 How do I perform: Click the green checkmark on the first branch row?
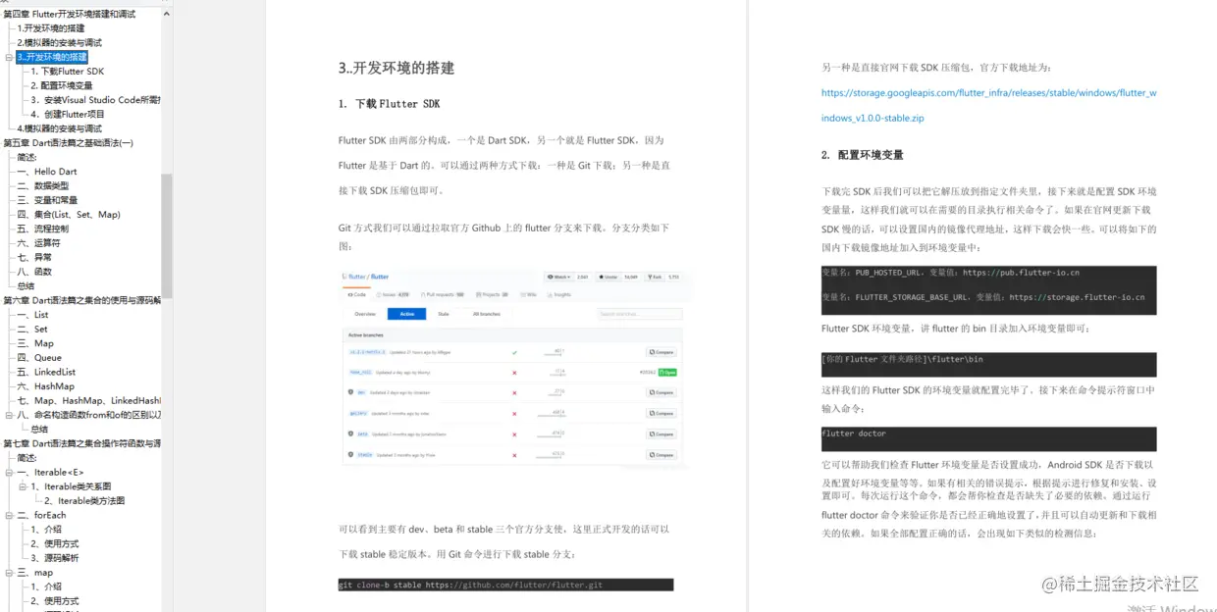point(513,351)
